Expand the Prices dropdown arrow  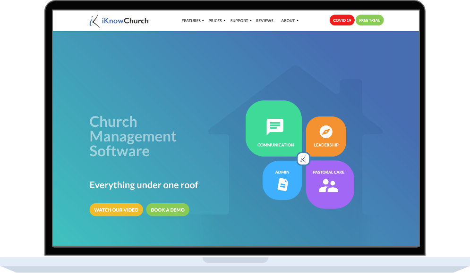[x=224, y=21]
